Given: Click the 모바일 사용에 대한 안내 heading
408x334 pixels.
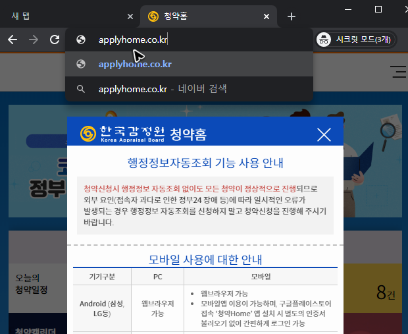Looking at the screenshot, I should [205, 260].
